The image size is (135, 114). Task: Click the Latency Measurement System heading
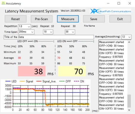32,11
